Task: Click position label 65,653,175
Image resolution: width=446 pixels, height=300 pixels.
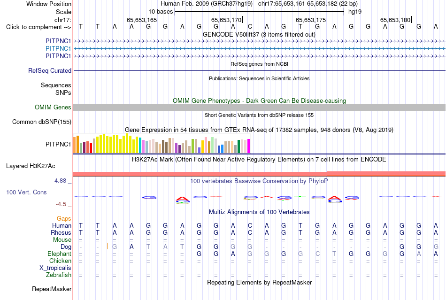Action: [311, 20]
